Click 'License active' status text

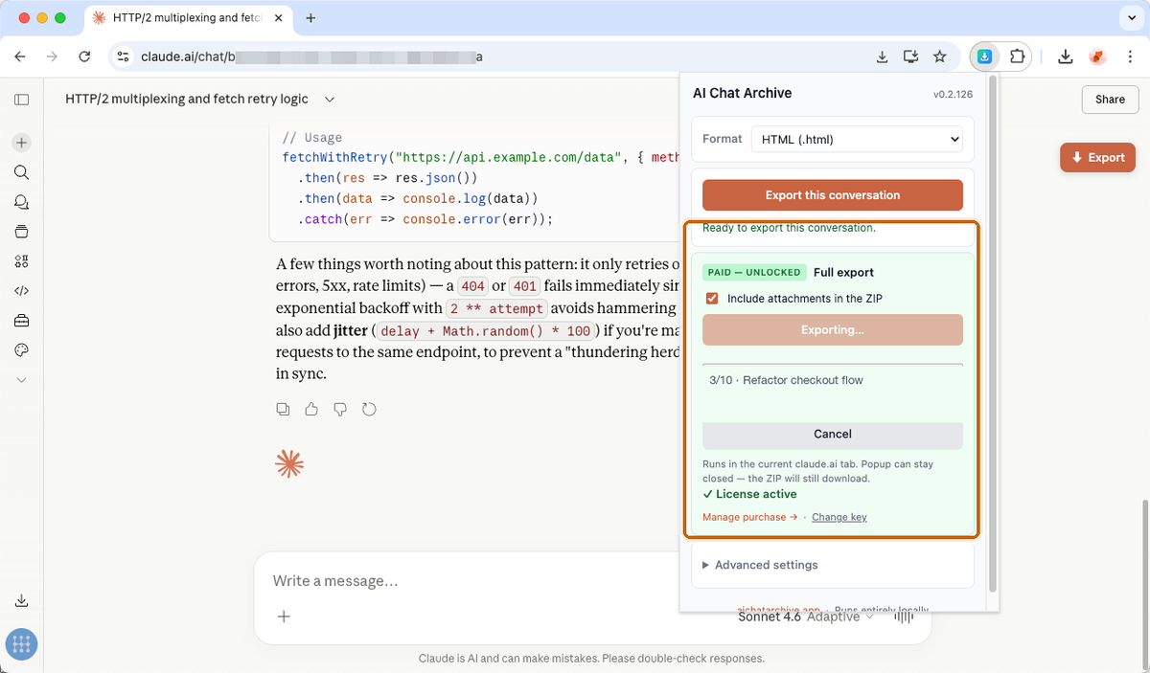[749, 495]
